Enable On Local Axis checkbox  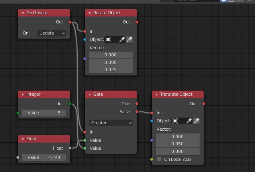click(x=159, y=159)
